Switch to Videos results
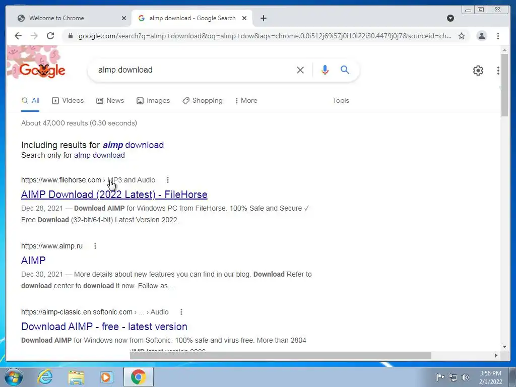This screenshot has width=516, height=387. point(68,101)
